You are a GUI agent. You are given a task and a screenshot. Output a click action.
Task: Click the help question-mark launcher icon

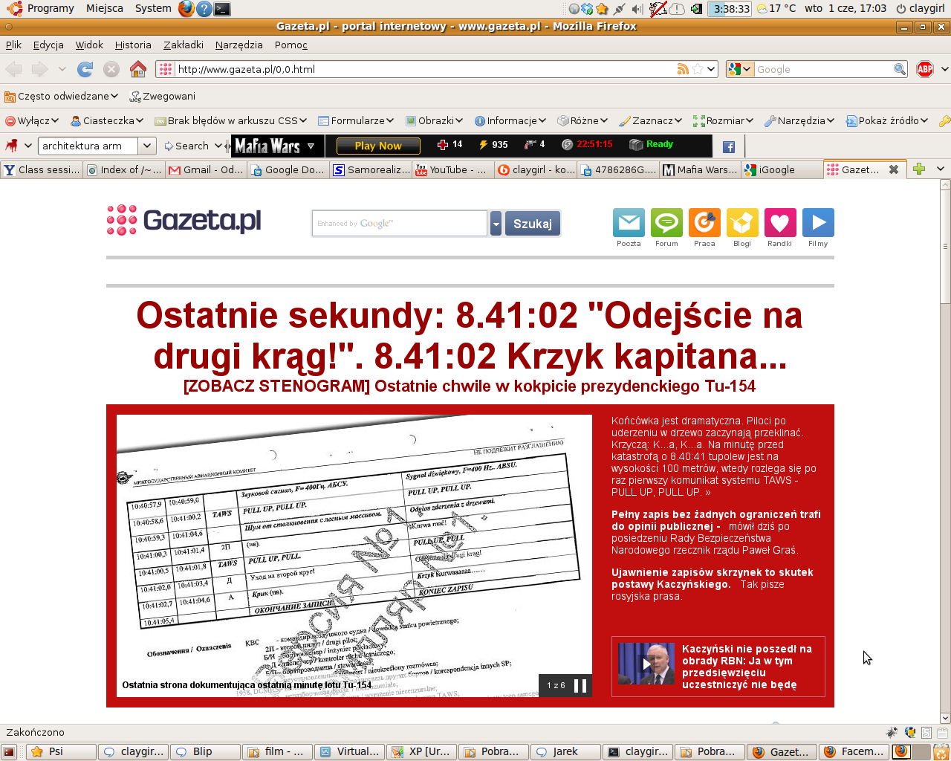(204, 8)
